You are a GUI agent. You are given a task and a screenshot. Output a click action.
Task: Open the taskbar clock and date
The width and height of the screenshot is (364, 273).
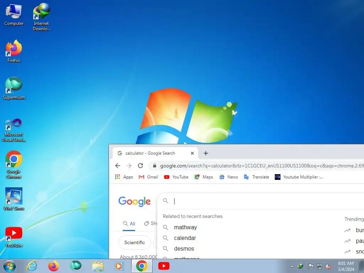(346, 266)
